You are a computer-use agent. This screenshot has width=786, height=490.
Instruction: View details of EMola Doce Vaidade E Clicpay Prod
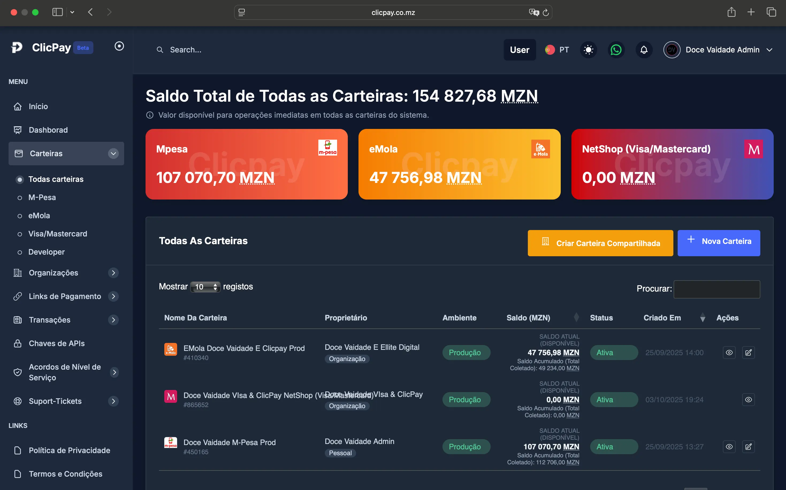point(729,352)
